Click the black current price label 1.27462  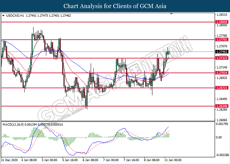click(x=222, y=52)
